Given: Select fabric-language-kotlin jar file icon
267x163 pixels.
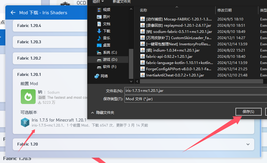Looking at the screenshot, I should (142, 63).
